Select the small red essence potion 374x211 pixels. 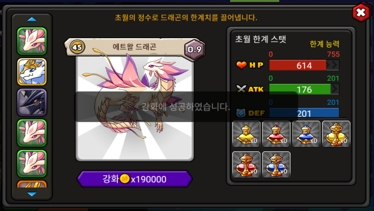click(x=276, y=134)
